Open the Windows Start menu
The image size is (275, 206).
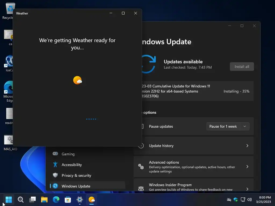[9, 200]
